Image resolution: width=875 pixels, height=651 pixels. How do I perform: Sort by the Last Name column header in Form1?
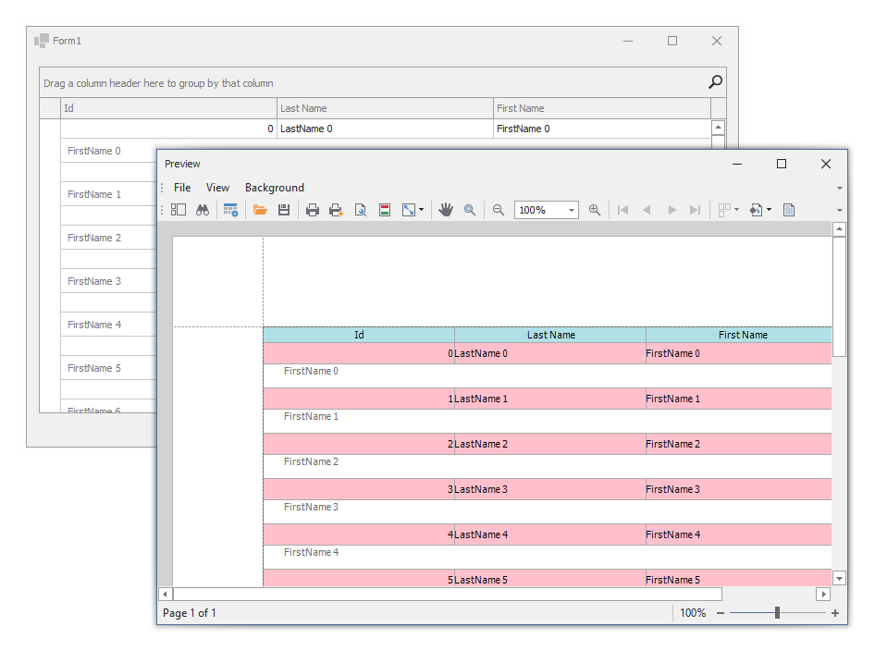coord(385,108)
